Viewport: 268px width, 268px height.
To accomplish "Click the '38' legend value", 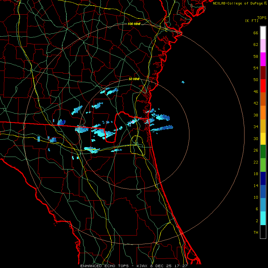I will coord(256,115).
